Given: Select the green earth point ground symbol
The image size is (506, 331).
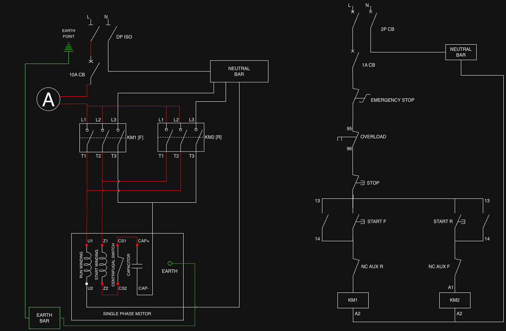Looking at the screenshot, I should coord(69,47).
